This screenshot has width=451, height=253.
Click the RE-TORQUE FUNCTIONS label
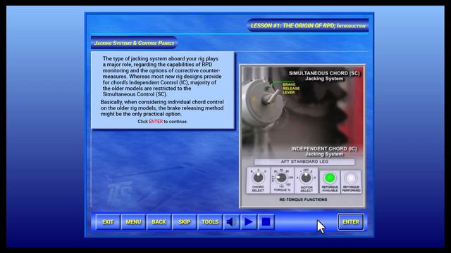tap(303, 200)
